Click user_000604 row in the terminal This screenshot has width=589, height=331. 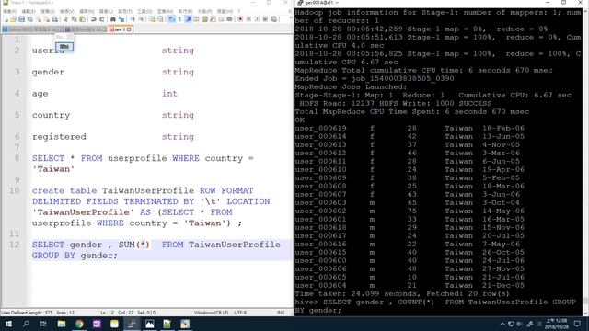[410, 286]
